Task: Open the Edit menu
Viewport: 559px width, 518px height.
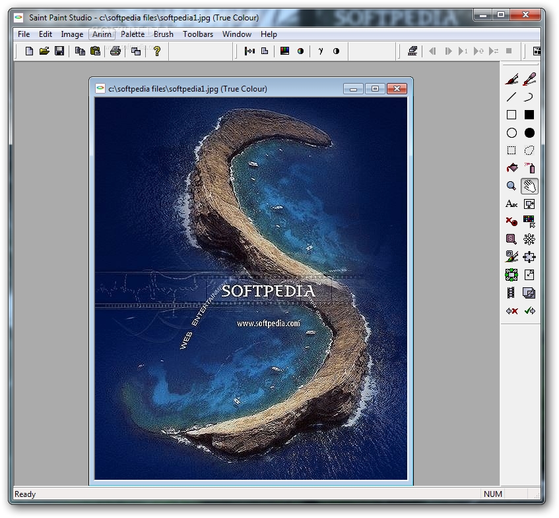Action: (46, 34)
